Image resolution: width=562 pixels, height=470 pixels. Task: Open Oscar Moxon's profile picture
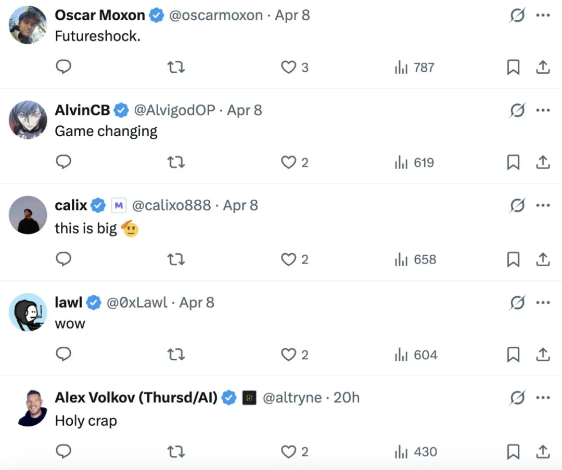[28, 25]
